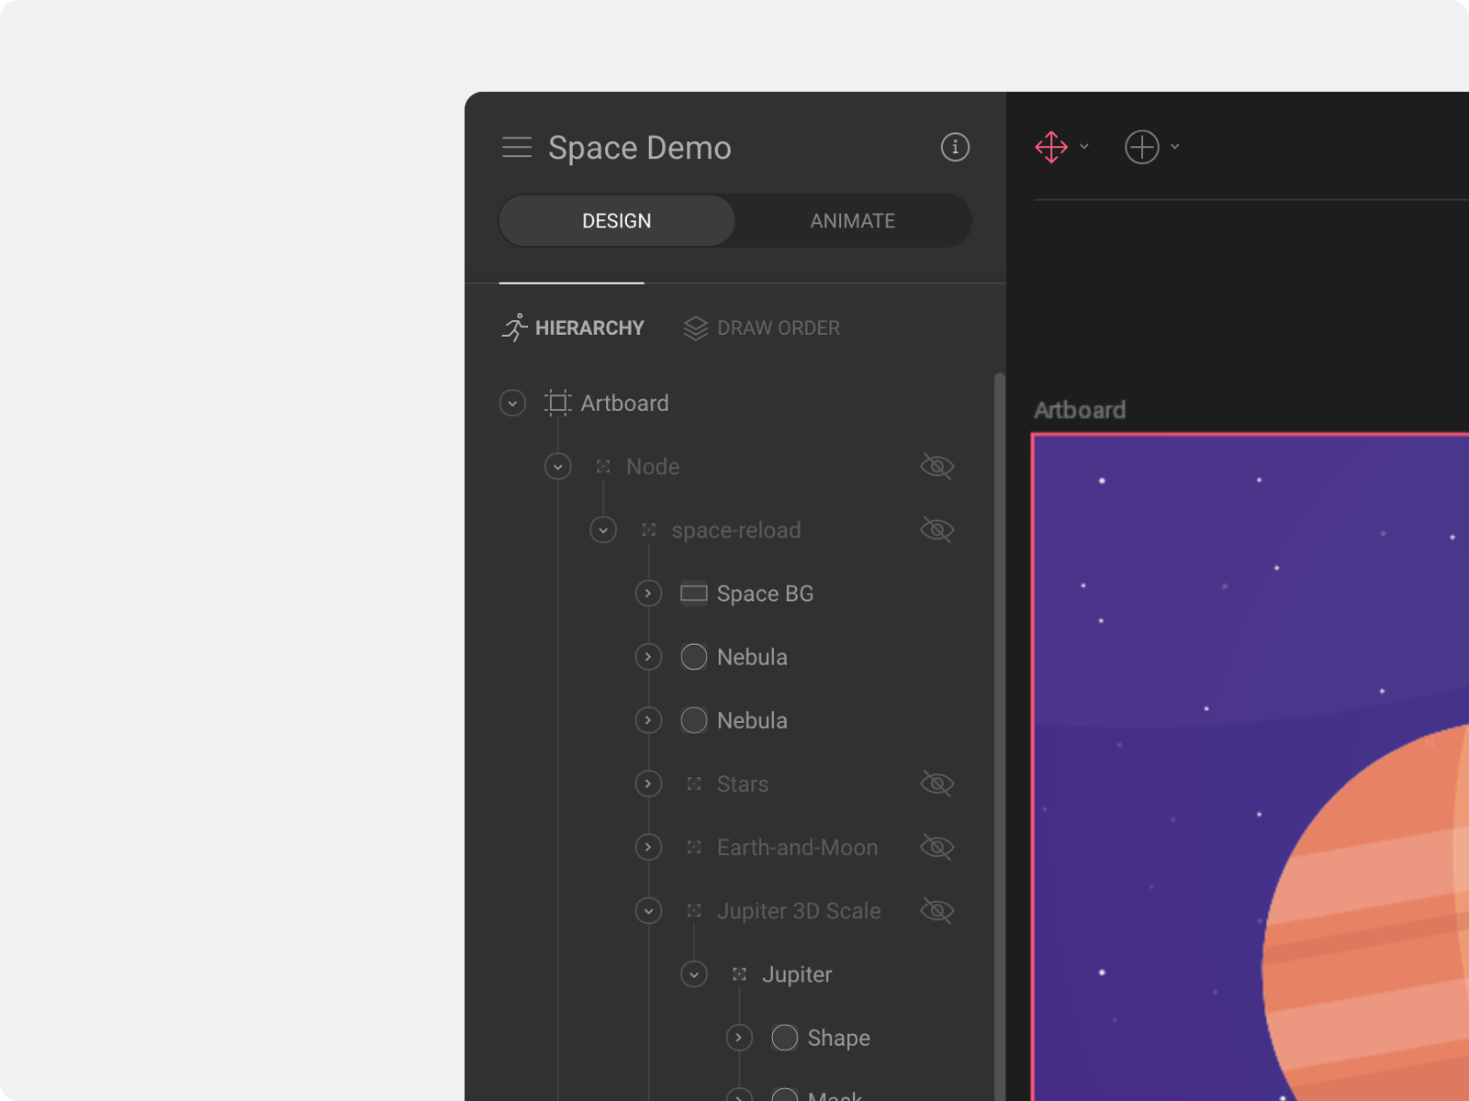The height and width of the screenshot is (1101, 1469).
Task: Open the hamburger menu beside Space Demo
Action: point(517,148)
